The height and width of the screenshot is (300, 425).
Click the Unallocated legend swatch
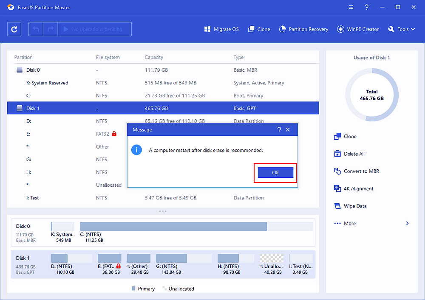click(x=164, y=289)
